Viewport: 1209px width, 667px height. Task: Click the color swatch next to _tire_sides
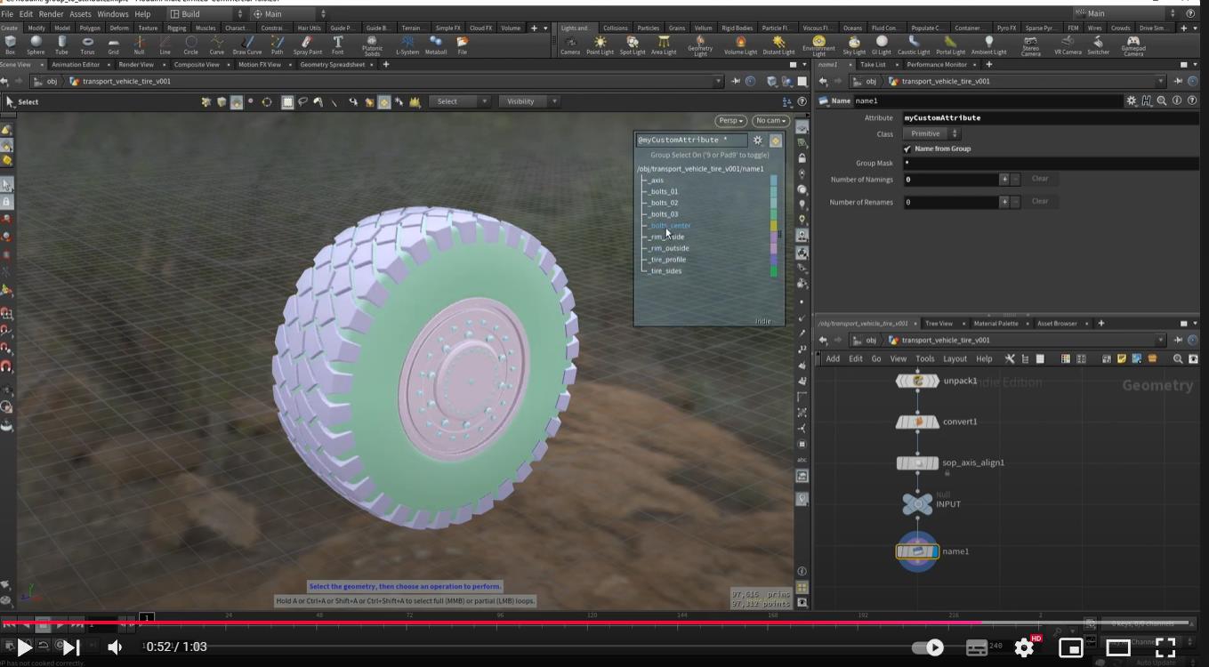click(x=773, y=271)
